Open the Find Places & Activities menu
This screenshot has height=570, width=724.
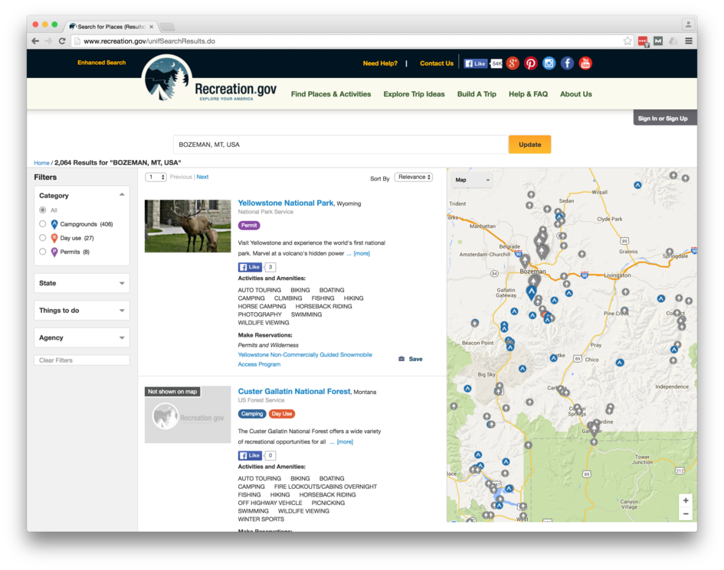[x=330, y=94]
